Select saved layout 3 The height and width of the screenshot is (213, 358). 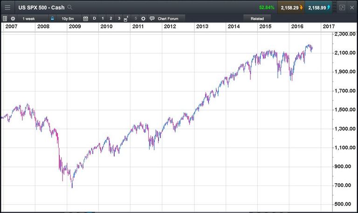[119, 18]
